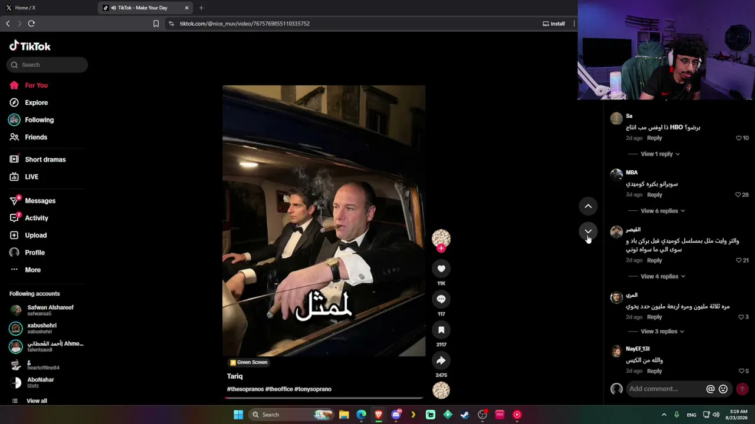Screen dimensions: 755x424
Task: Open your Profile page
Action: [x=34, y=253]
